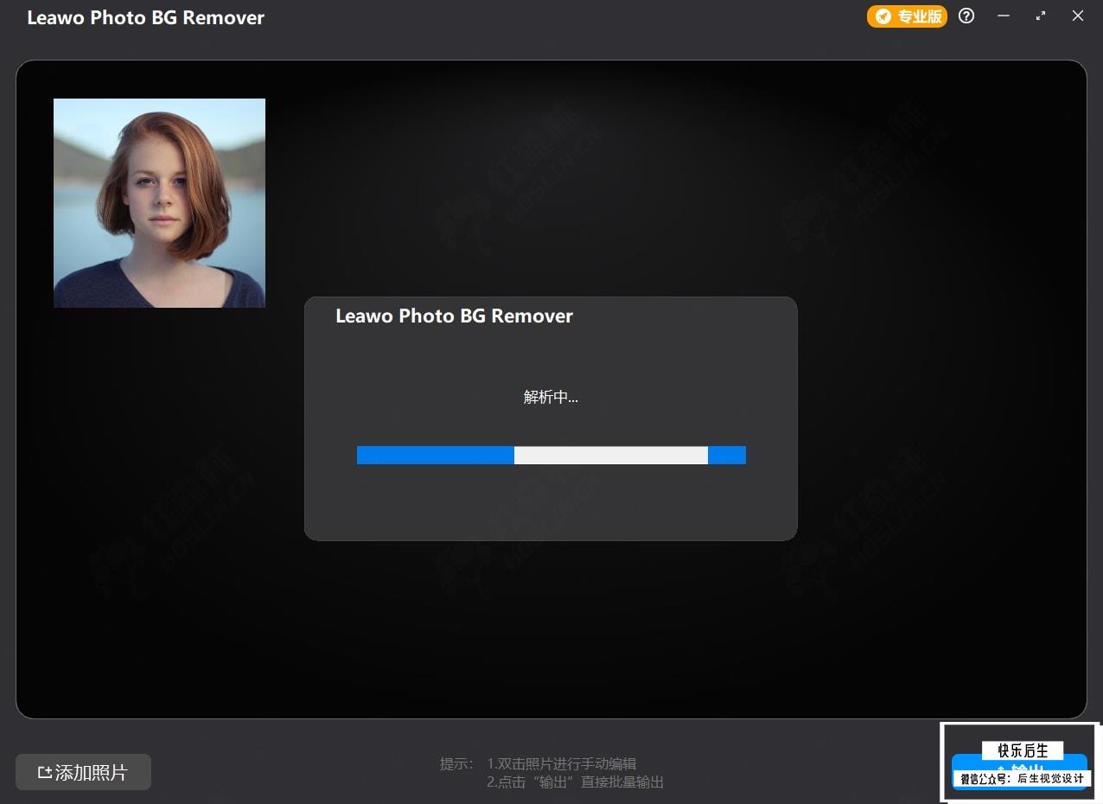Click the hint text 点击“输出”直接批量输出
Viewport: 1103px width, 804px height.
click(x=576, y=782)
